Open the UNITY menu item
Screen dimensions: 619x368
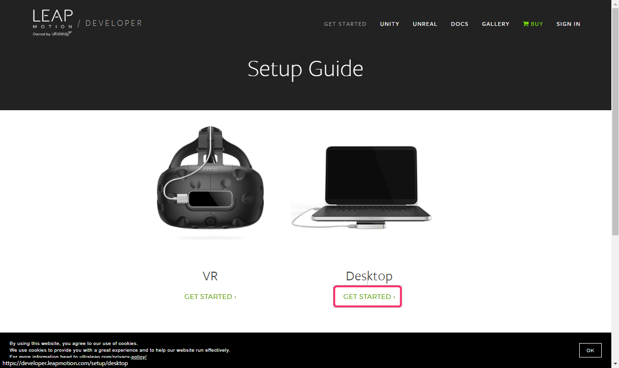coord(390,24)
